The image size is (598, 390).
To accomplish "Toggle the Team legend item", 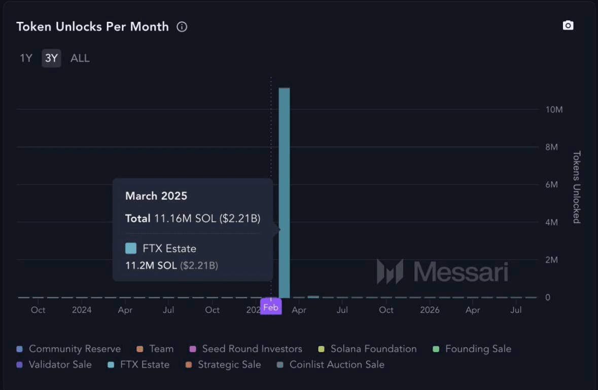I will click(155, 349).
